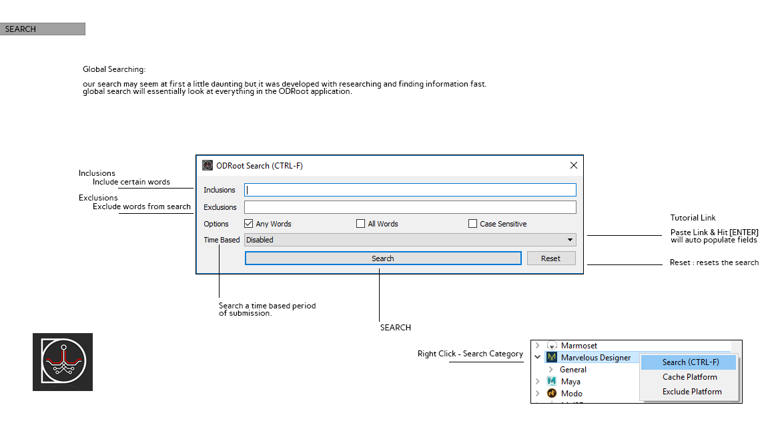Select Cache Platform in context menu
The height and width of the screenshot is (429, 780).
tap(689, 377)
